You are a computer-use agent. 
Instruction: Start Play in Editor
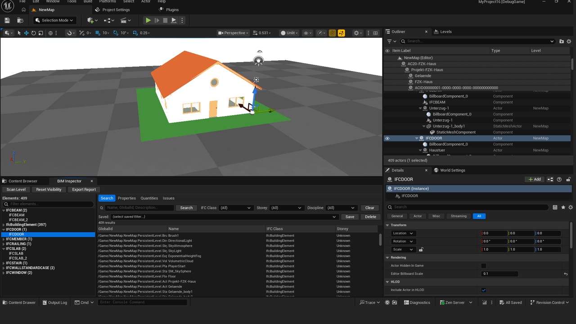pyautogui.click(x=148, y=20)
